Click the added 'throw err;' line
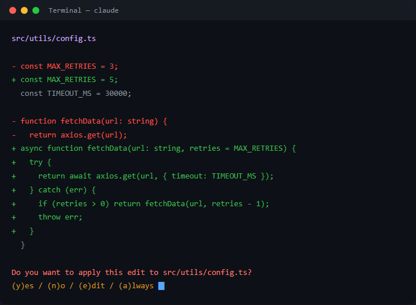The image size is (416, 305). point(47,217)
